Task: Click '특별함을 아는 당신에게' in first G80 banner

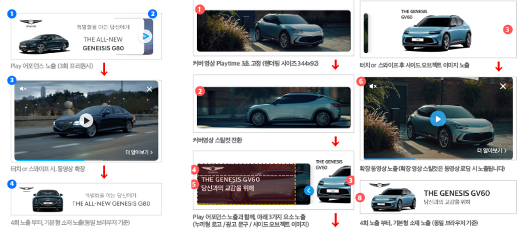Action: tap(104, 27)
